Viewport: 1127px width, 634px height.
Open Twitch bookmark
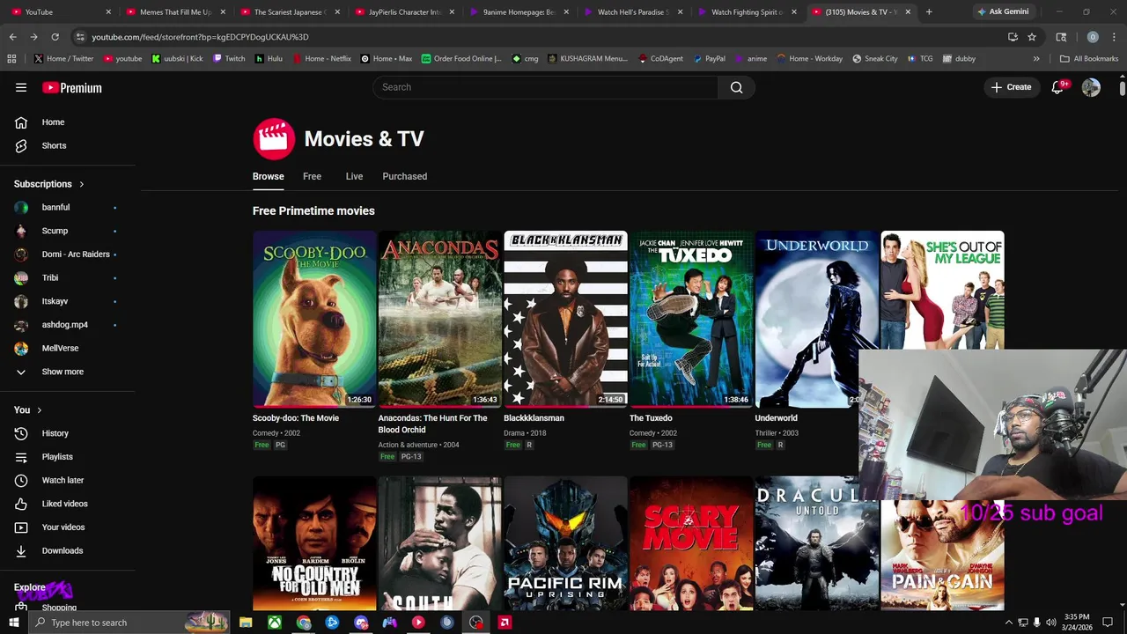click(x=229, y=58)
